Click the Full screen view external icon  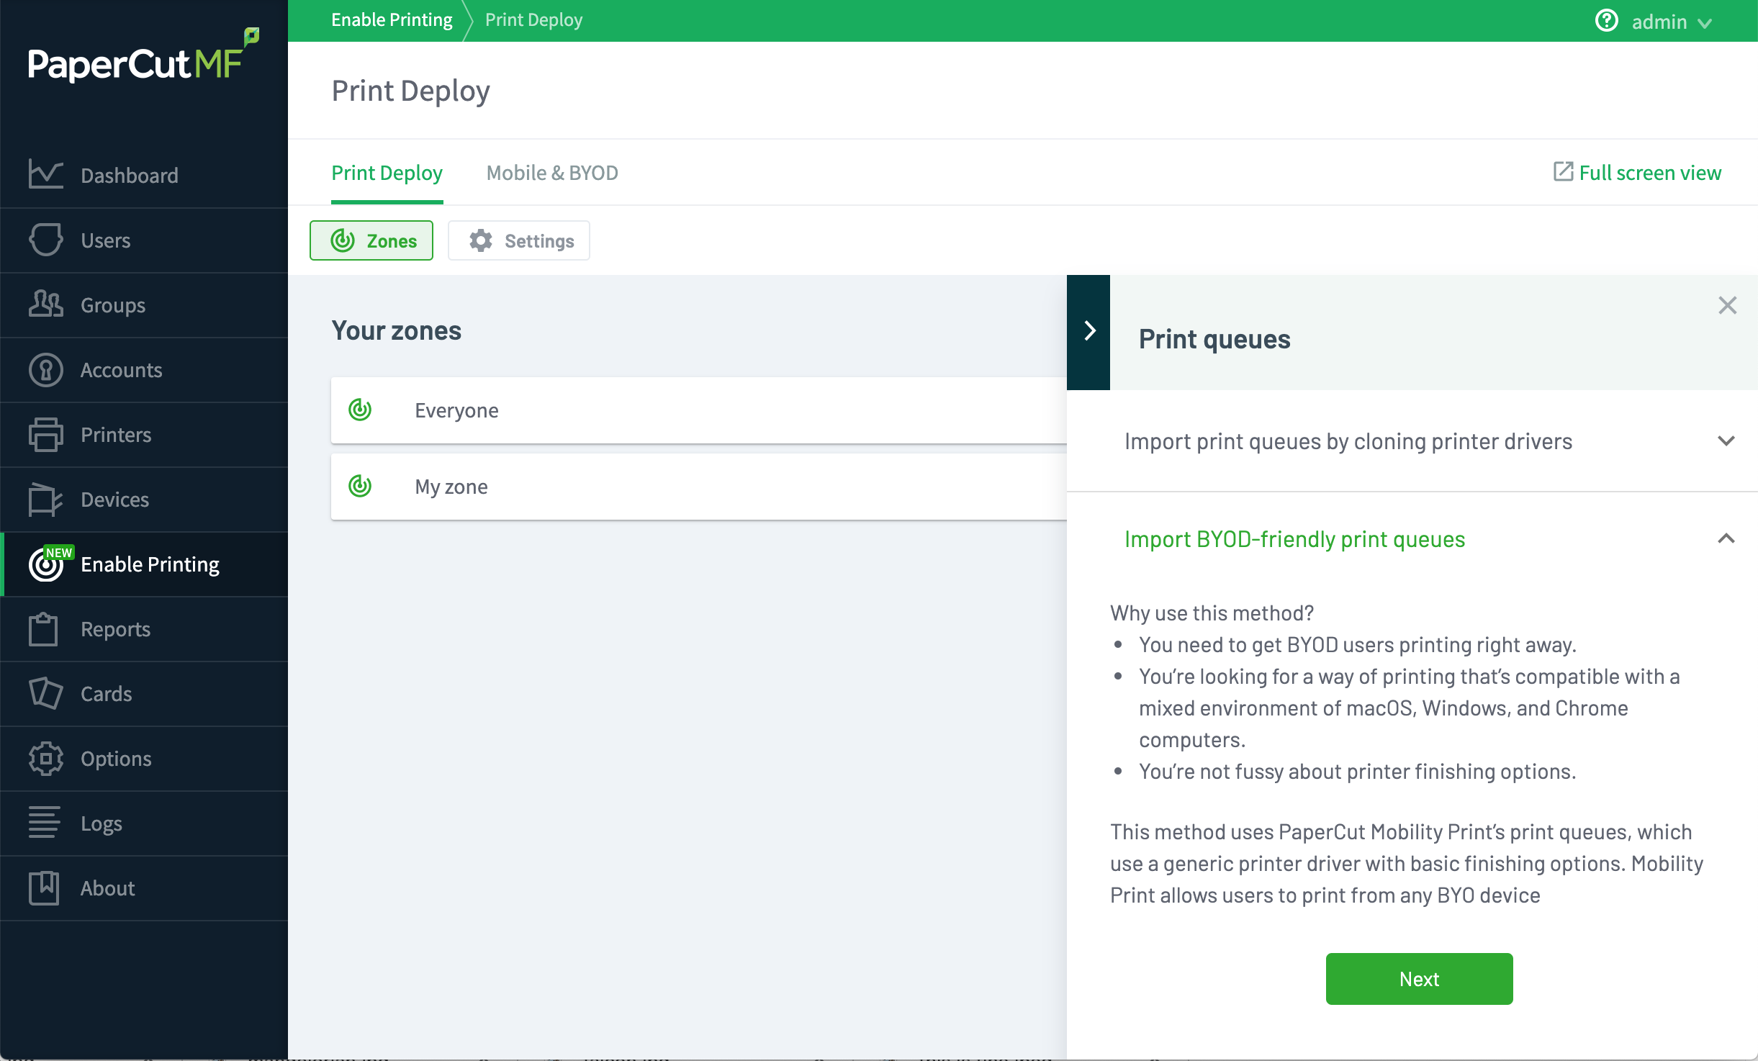(x=1563, y=171)
